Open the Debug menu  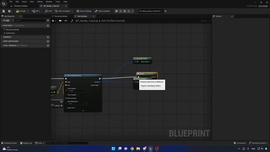[x=40, y=2]
